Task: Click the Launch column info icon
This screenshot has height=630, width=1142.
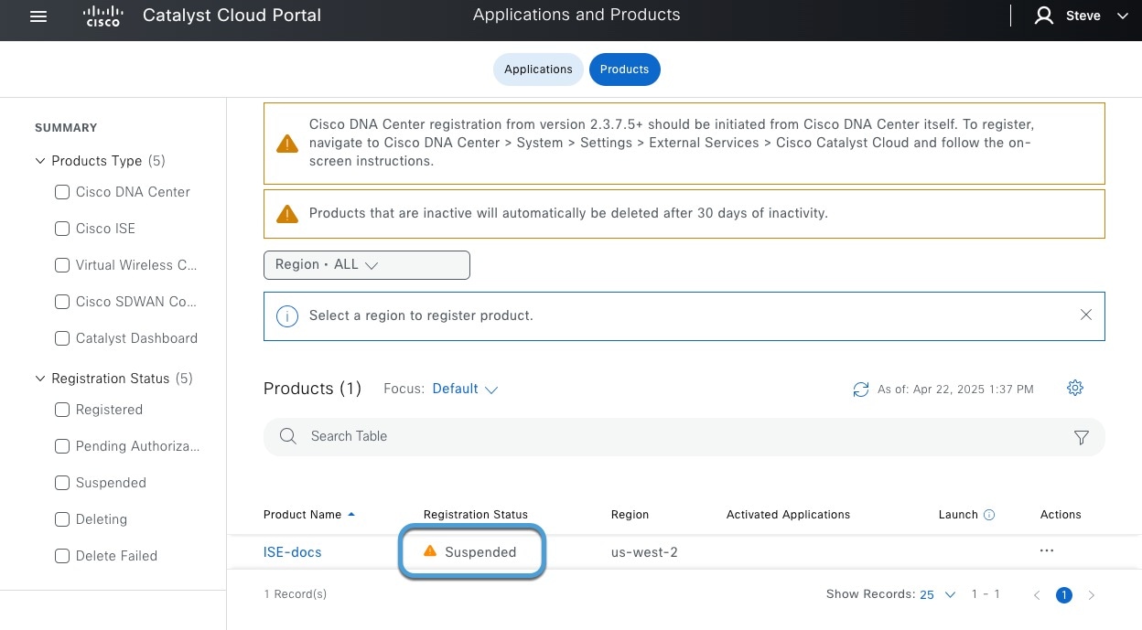Action: click(x=989, y=515)
